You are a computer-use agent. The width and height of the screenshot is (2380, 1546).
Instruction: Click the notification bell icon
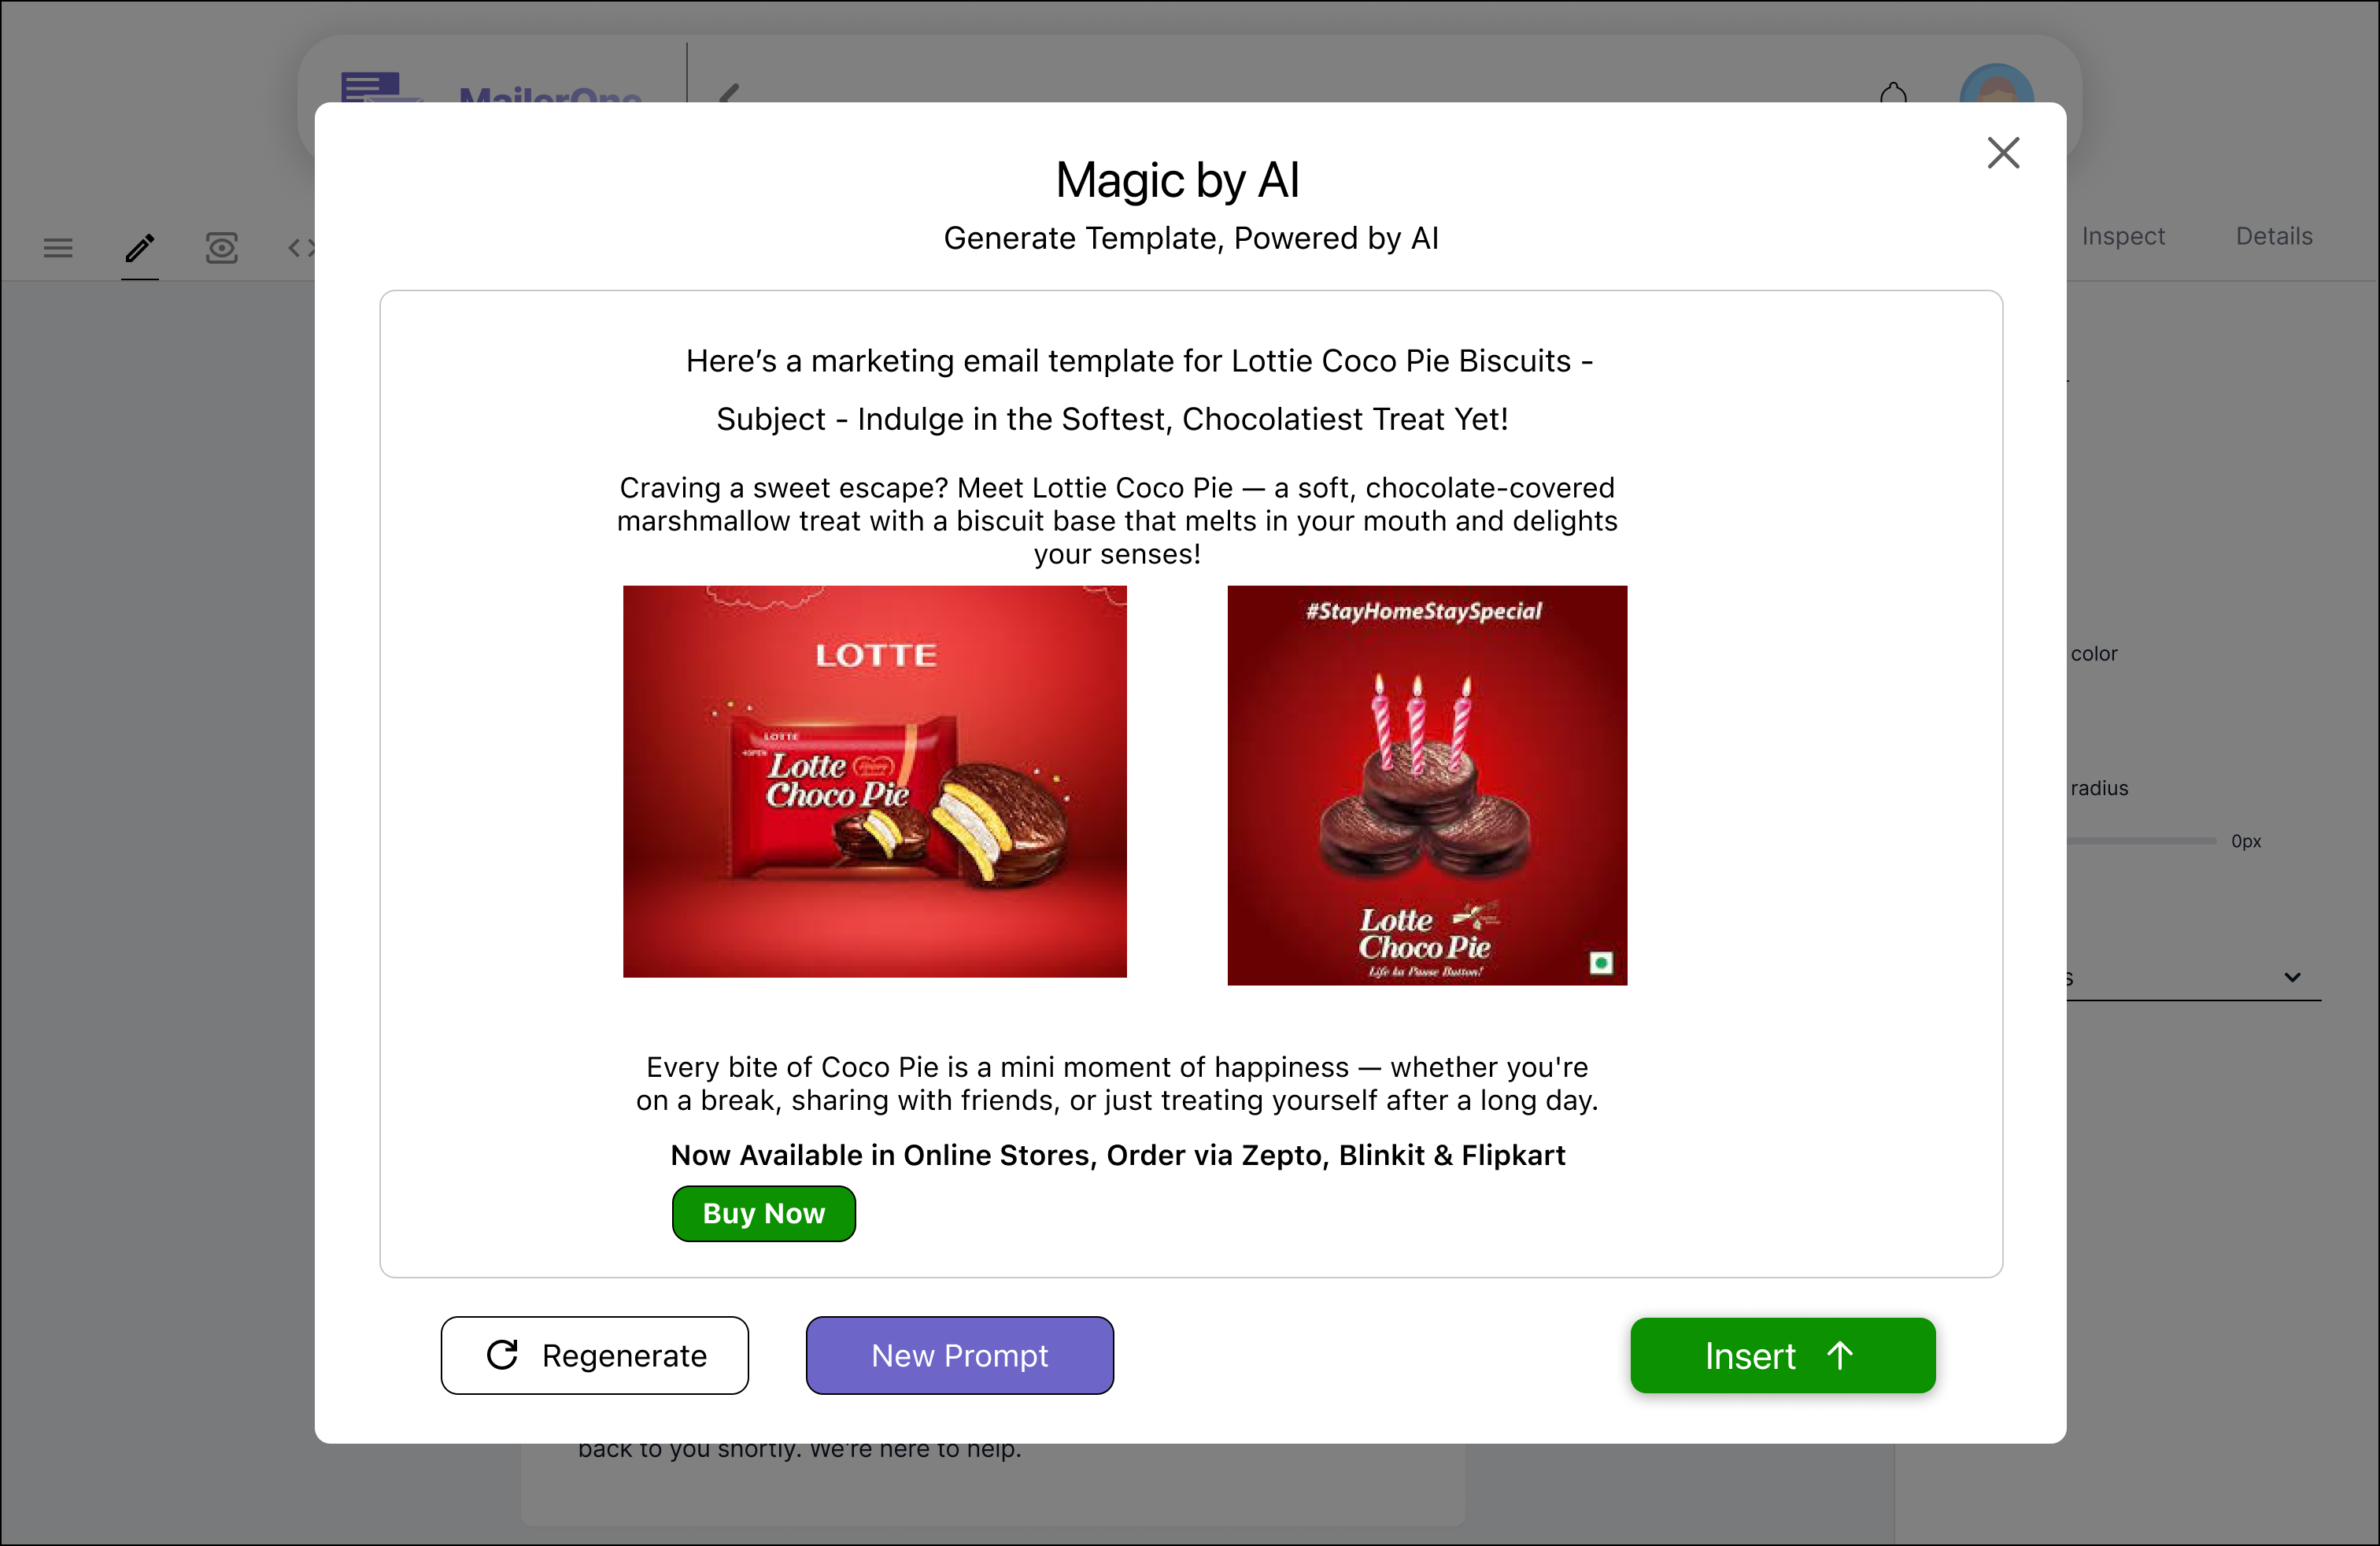coord(1893,92)
